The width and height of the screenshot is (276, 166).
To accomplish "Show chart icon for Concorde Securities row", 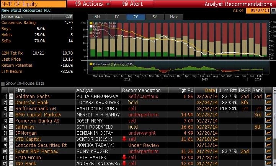I will click(268, 145).
